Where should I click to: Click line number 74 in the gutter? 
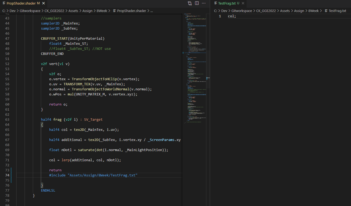(x=7, y=175)
